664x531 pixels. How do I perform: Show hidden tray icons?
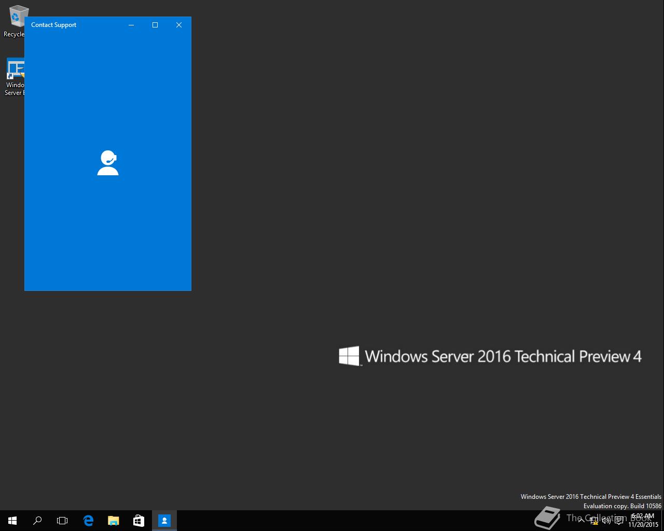point(582,521)
